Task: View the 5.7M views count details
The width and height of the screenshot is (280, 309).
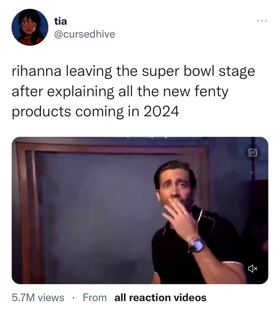Action: [x=38, y=298]
